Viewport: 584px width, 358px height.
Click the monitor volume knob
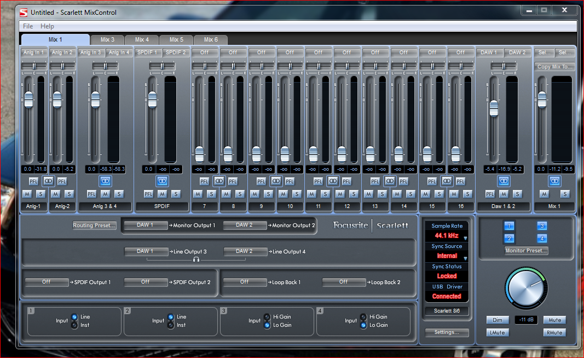click(527, 288)
